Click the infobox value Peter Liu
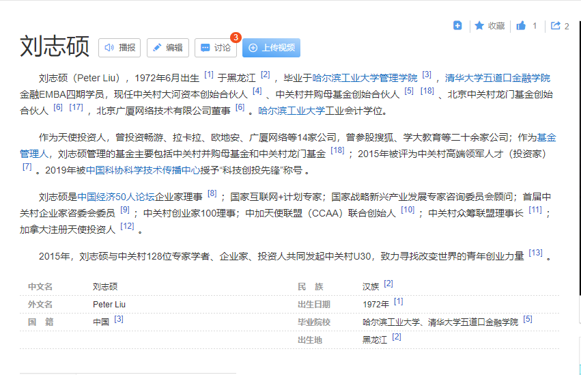This screenshot has width=581, height=375. tap(109, 305)
